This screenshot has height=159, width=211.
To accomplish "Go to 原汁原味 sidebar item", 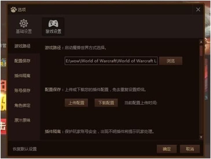I will pyautogui.click(x=23, y=120).
